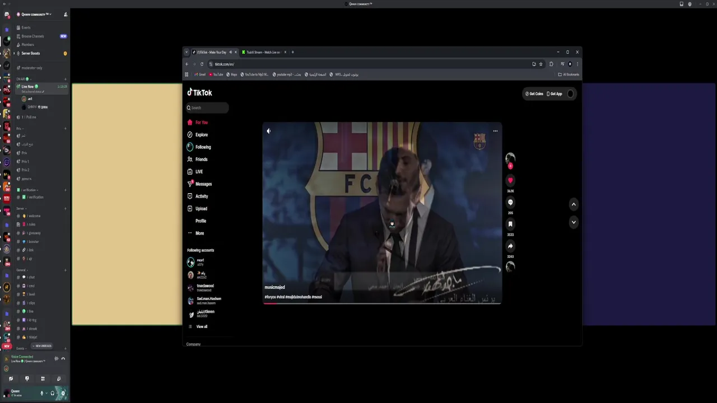Image resolution: width=717 pixels, height=403 pixels.
Task: Open the truedawood following account
Action: pyautogui.click(x=204, y=287)
